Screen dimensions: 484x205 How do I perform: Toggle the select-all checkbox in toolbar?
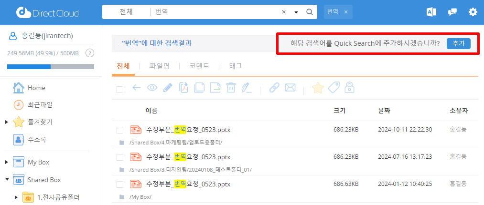click(120, 89)
